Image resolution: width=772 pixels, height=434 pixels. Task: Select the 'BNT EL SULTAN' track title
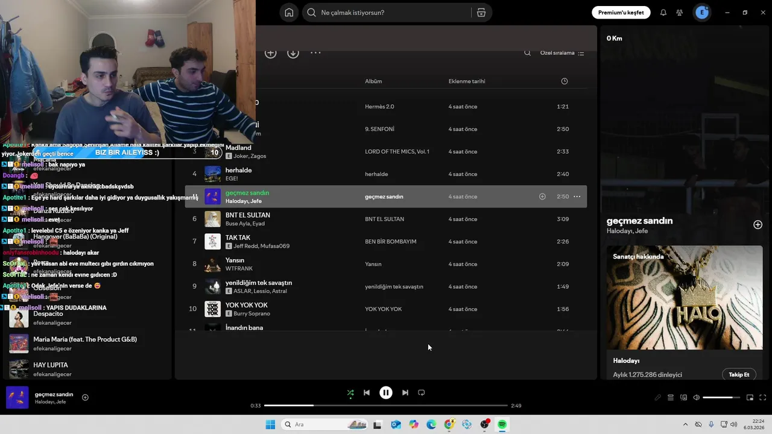click(248, 215)
